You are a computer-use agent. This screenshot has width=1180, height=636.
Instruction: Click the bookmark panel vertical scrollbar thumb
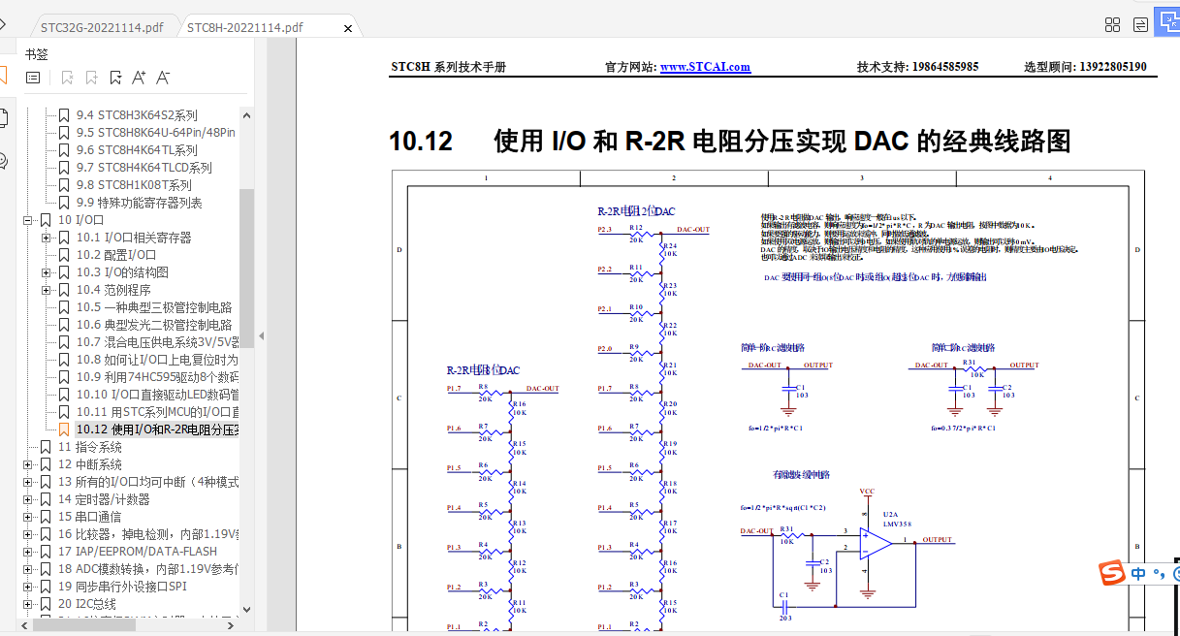click(x=247, y=268)
